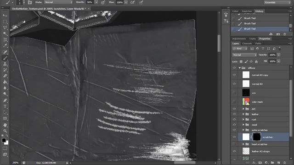
Task: Switch to the Styles tab
Action: coord(252,38)
